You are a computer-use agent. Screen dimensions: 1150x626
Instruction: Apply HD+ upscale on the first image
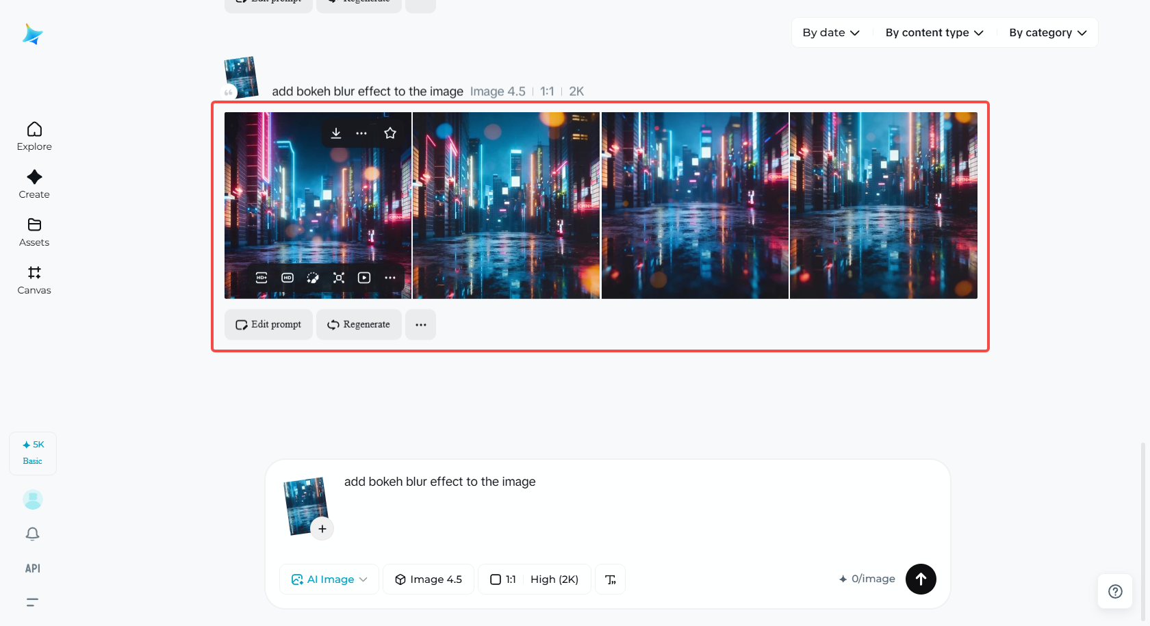(x=261, y=278)
